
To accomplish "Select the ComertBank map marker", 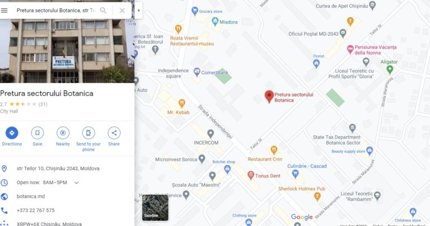I will point(197,72).
